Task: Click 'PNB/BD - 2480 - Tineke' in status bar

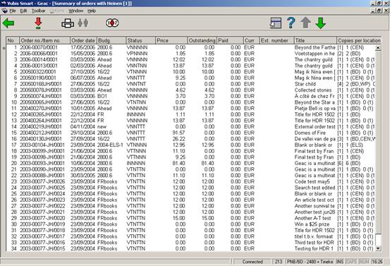Action: pyautogui.click(x=310, y=262)
